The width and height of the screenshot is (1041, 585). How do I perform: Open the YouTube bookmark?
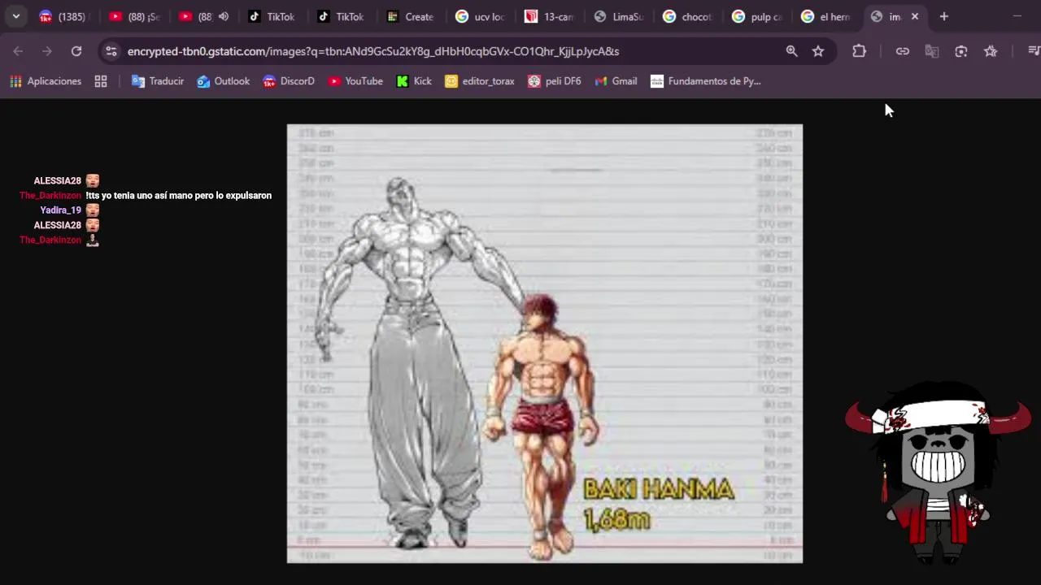(355, 81)
